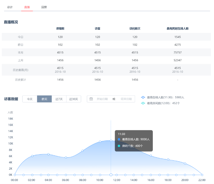Viewport: 214px width, 184px height.
Task: Click the chart data point at 18:00
Action: (168, 159)
